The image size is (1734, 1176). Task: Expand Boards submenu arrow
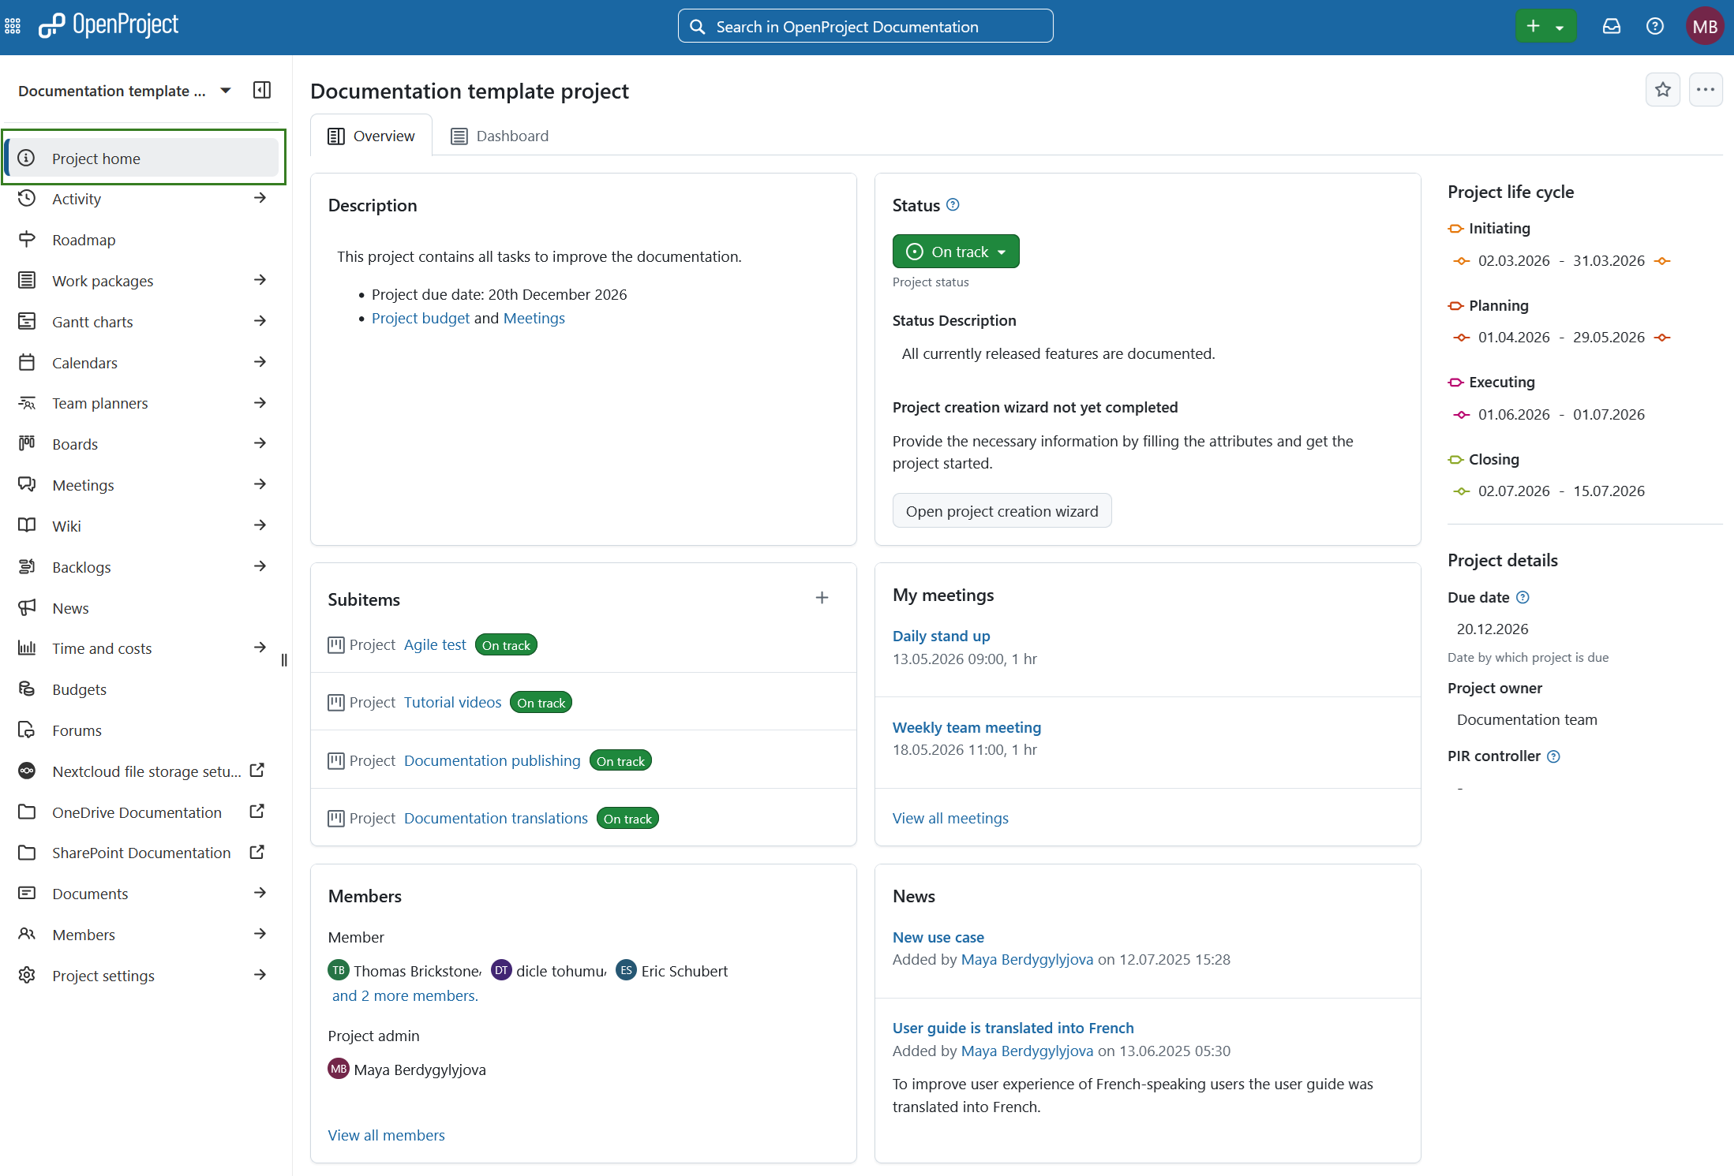click(x=260, y=443)
